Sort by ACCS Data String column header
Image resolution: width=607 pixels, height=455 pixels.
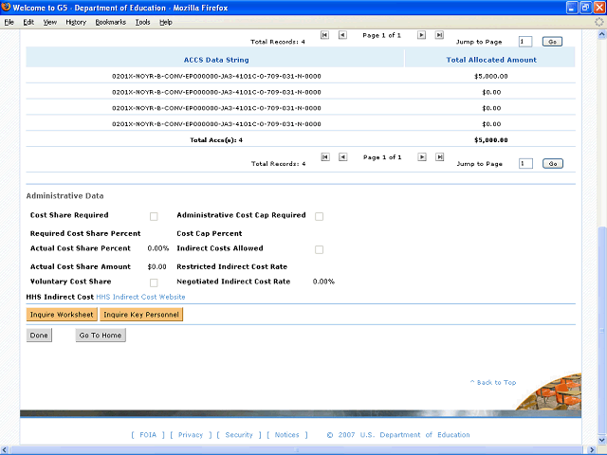[216, 60]
